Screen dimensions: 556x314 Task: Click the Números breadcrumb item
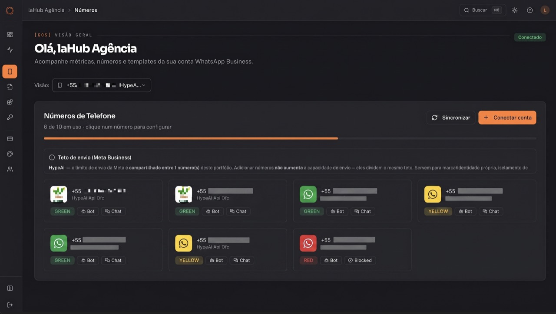click(86, 10)
